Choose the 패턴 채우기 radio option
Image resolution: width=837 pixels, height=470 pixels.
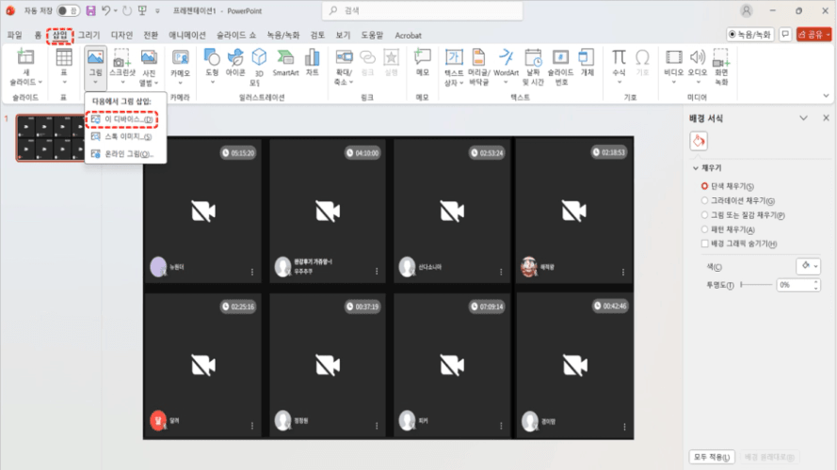tap(704, 229)
